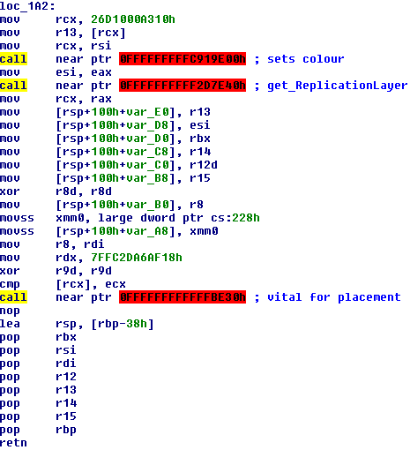410x450 pixels.
Task: Click the var_A8 stack variable
Action: [x=148, y=231]
